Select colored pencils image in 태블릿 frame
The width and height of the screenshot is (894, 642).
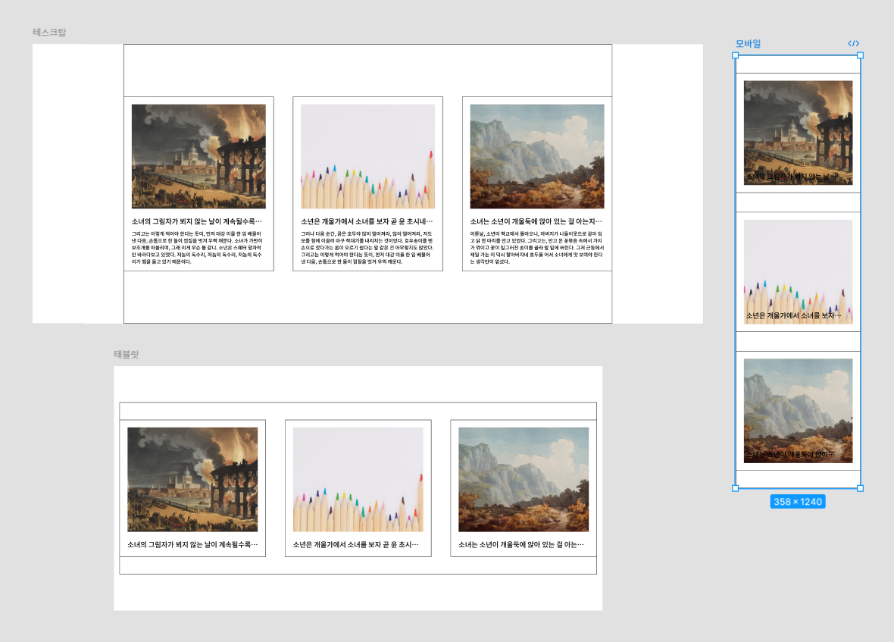pyautogui.click(x=358, y=480)
